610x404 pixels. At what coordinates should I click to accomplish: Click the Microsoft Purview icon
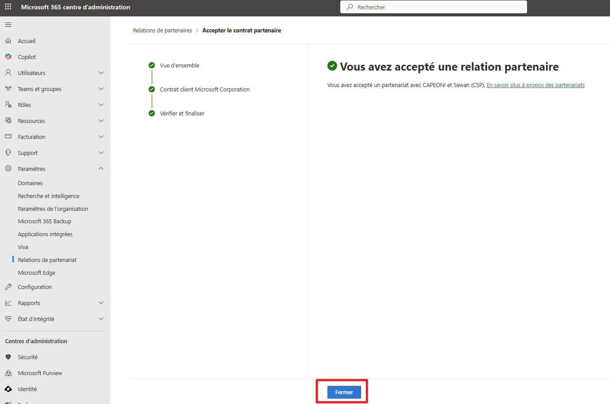8,373
